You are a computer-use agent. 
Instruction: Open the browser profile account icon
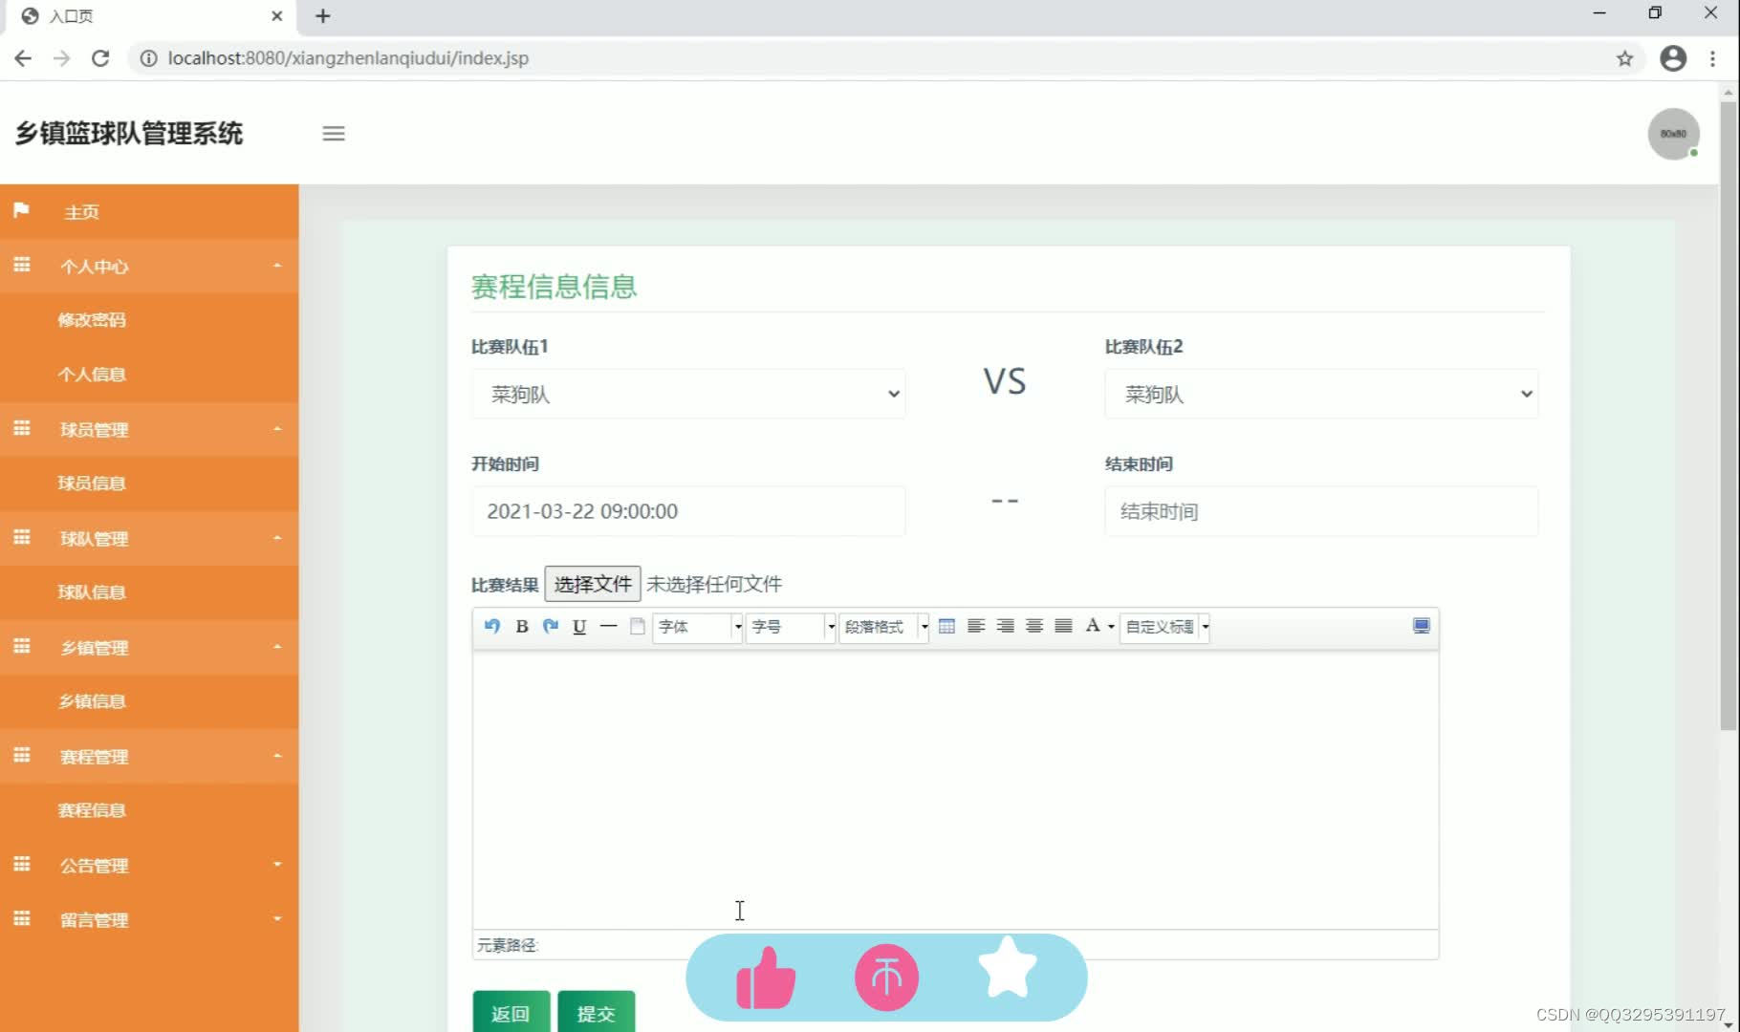tap(1673, 58)
